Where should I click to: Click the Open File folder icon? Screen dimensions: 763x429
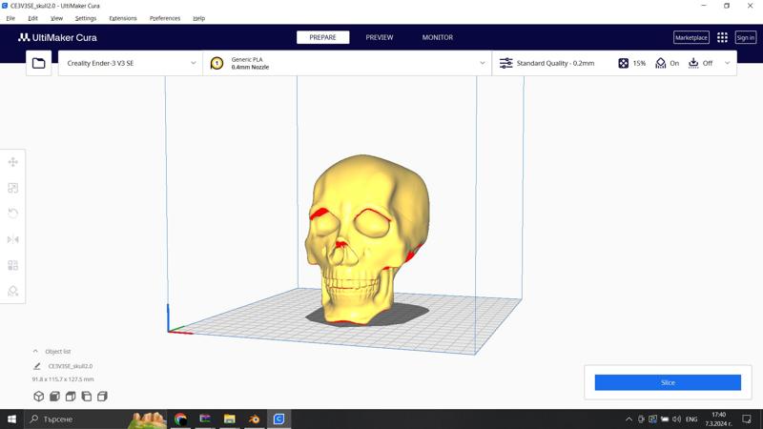39,63
